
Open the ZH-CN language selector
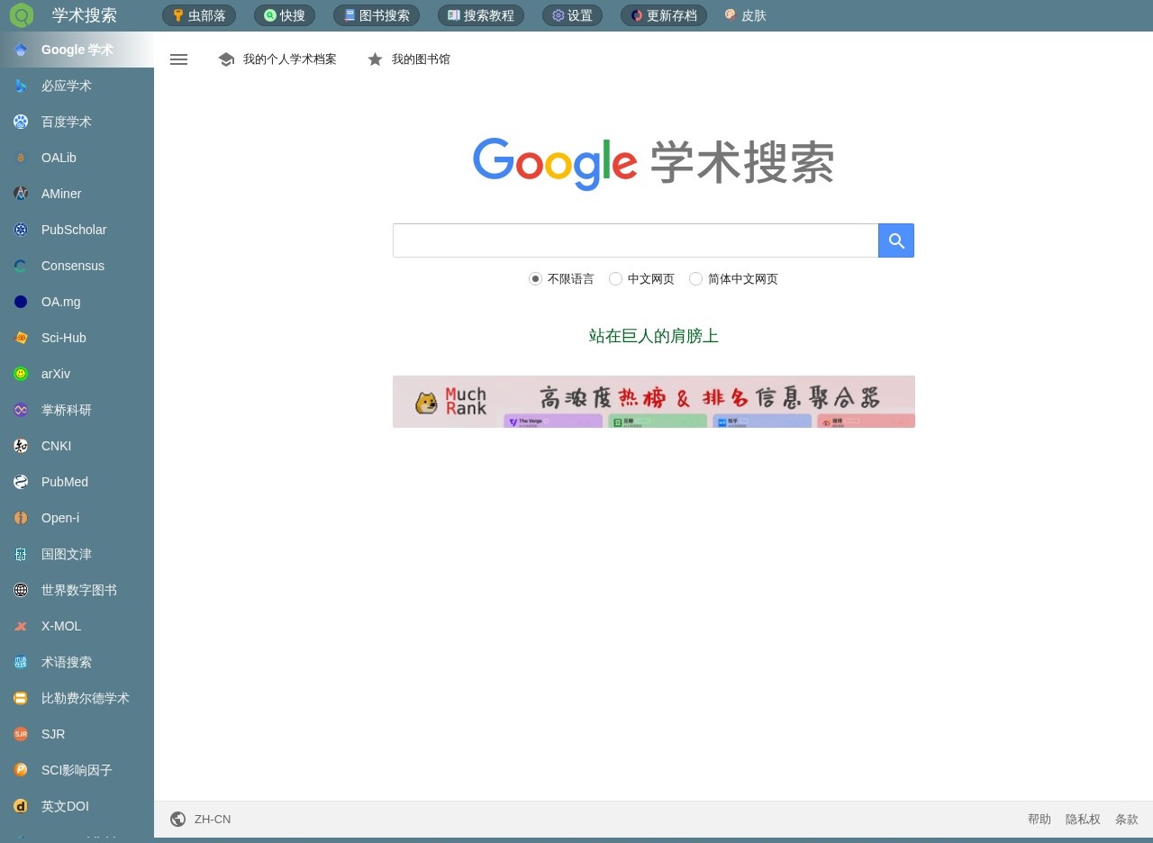[201, 820]
